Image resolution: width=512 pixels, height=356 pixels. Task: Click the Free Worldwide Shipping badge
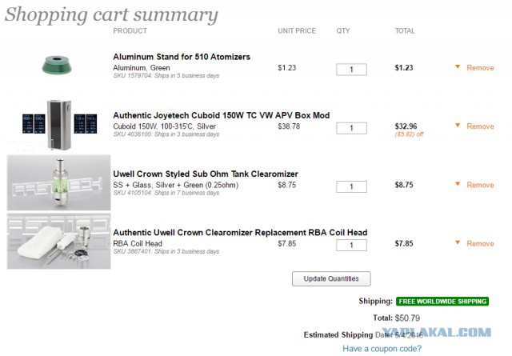pyautogui.click(x=442, y=301)
